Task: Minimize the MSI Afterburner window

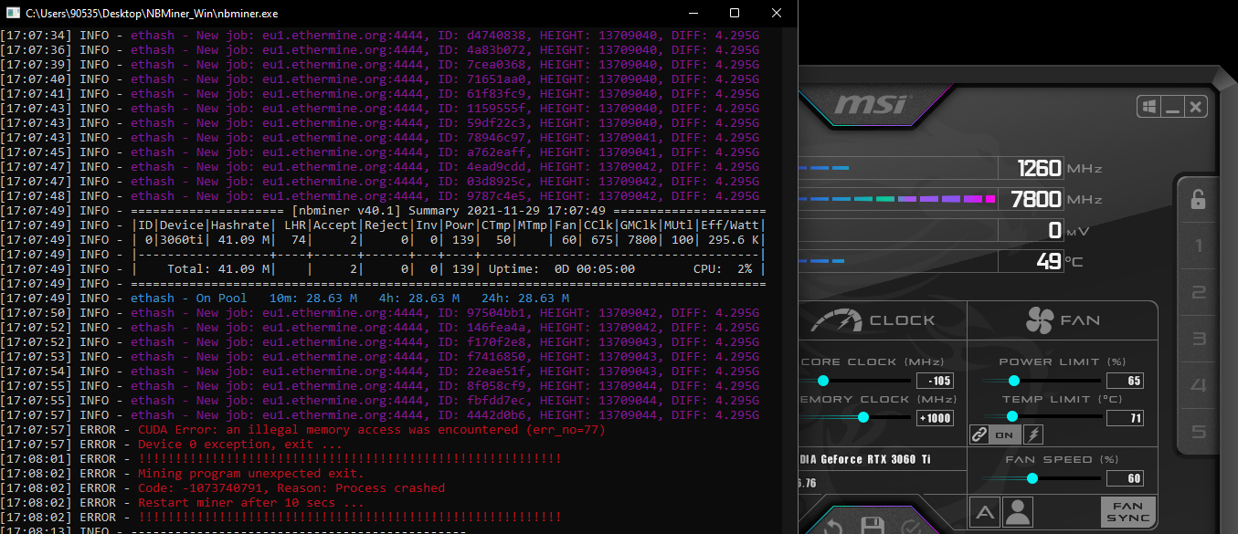Action: tap(1173, 107)
